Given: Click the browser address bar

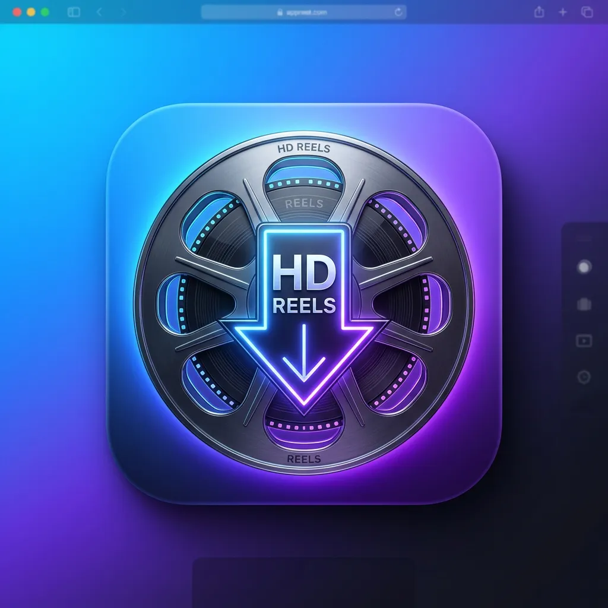Looking at the screenshot, I should tap(303, 12).
